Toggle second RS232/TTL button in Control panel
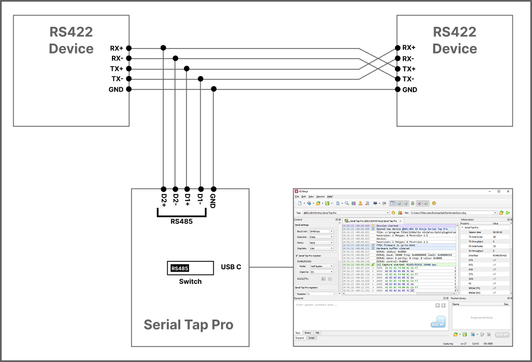532x362 pixels. point(330,279)
